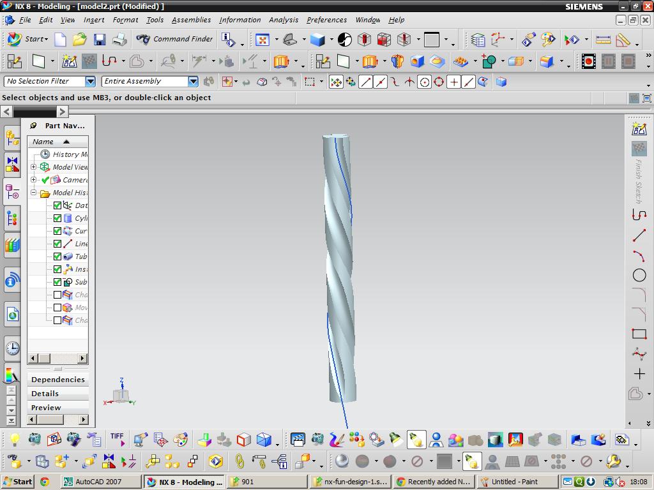Open the No Selection Filter dropdown
The image size is (654, 490).
pos(90,81)
